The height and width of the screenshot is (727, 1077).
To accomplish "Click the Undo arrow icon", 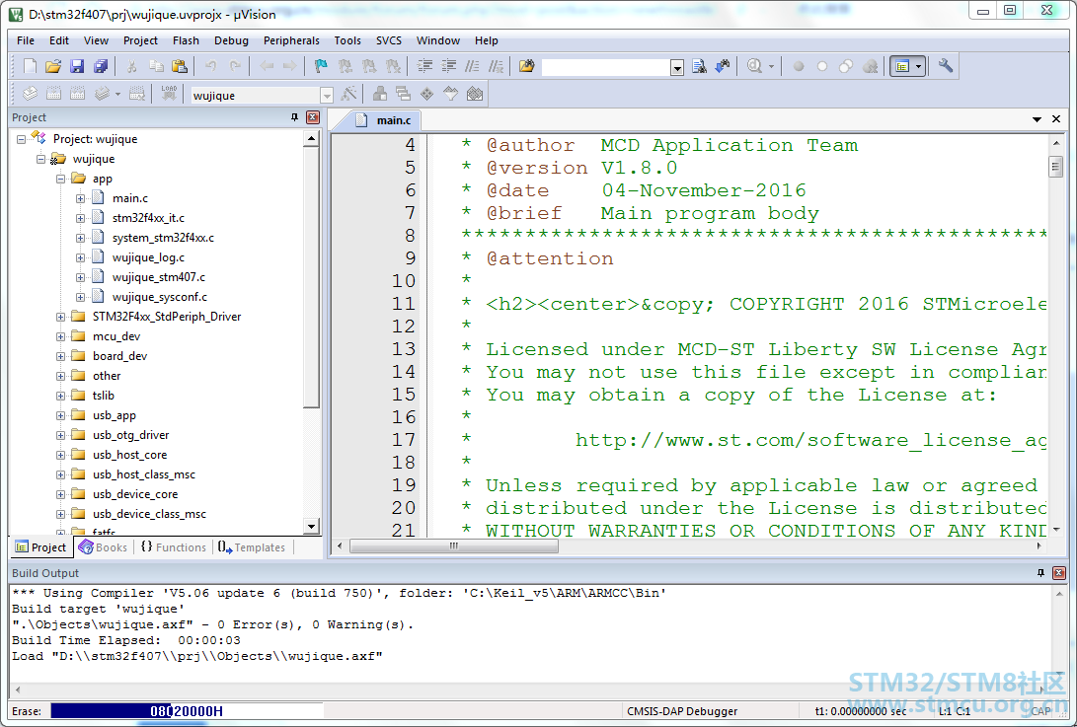I will 211,67.
